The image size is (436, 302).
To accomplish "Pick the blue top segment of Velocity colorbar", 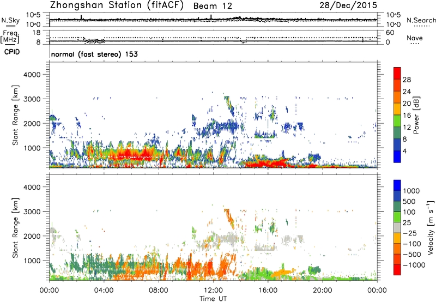I will point(397,185).
